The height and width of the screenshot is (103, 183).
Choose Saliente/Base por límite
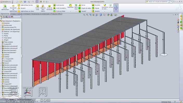26,11
